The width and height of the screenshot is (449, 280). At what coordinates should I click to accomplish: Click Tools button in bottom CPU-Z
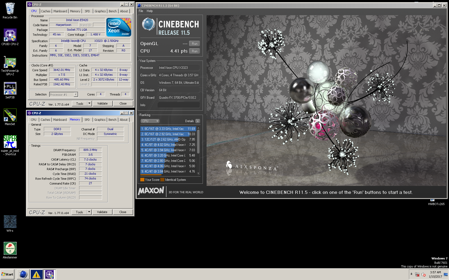click(x=79, y=212)
